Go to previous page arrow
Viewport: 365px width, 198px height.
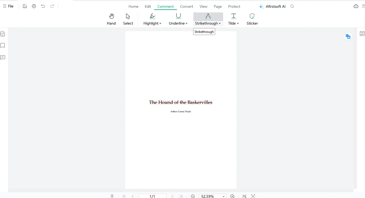pos(133,196)
